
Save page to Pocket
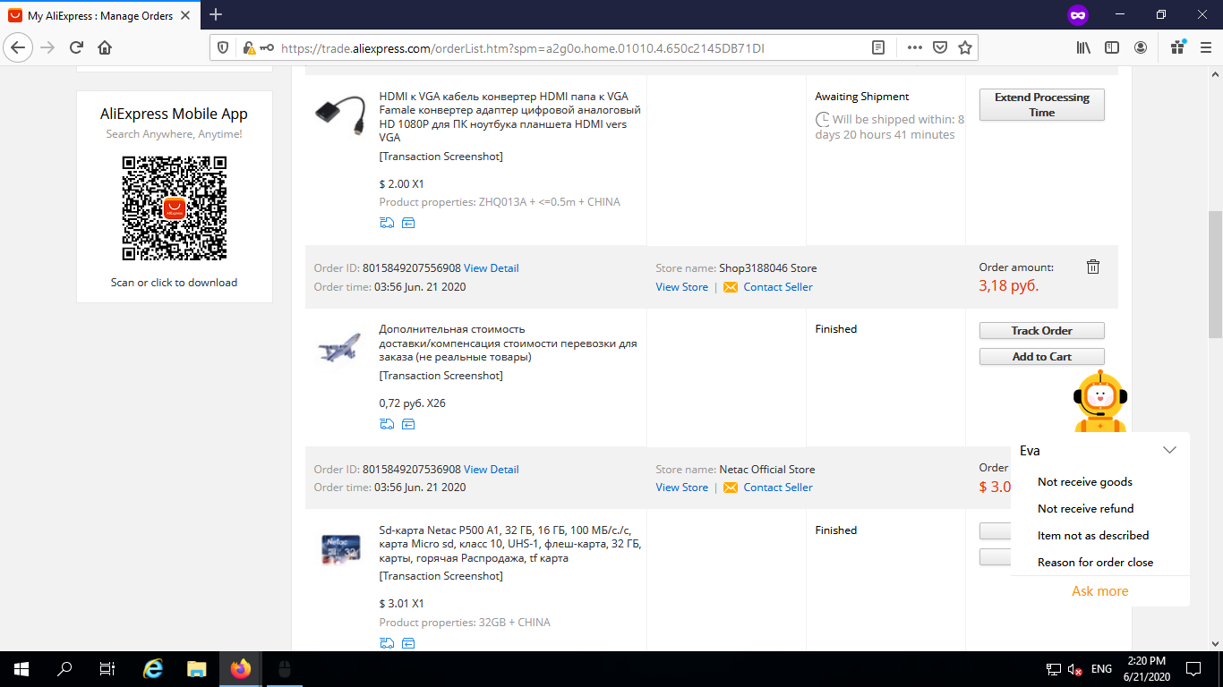(x=940, y=47)
